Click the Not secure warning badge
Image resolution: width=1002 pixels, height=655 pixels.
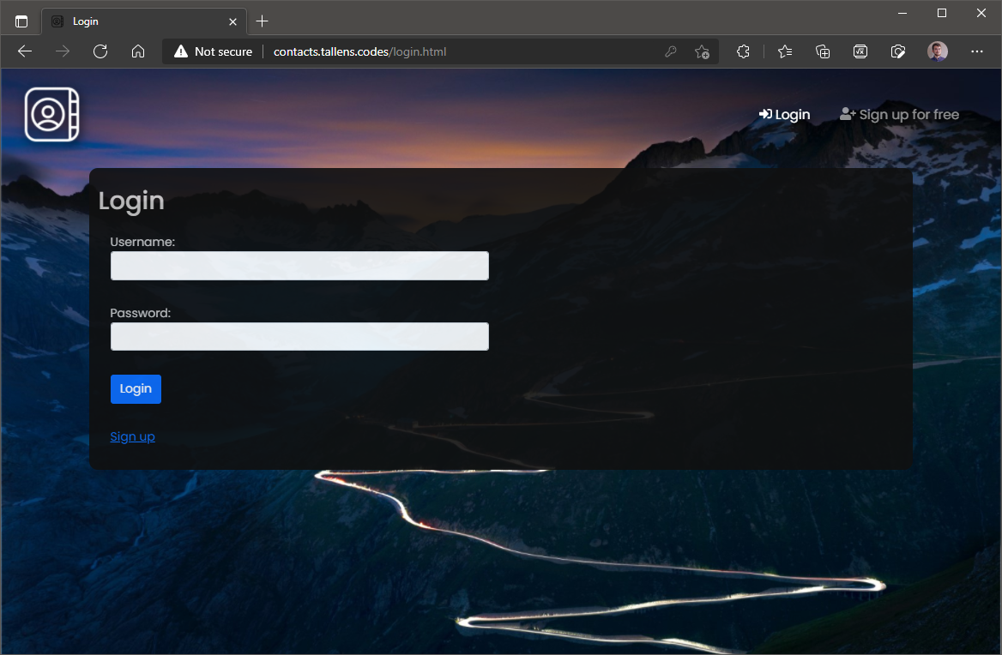click(213, 51)
